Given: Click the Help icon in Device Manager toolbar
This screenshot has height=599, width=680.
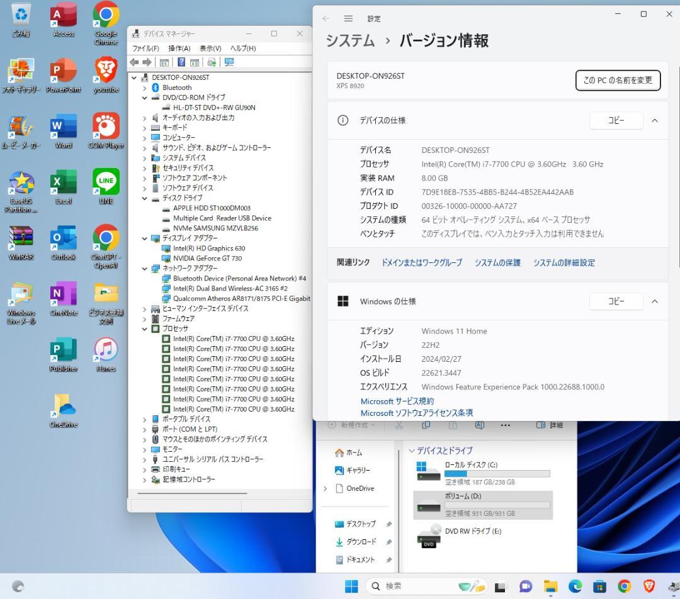Looking at the screenshot, I should 182,62.
